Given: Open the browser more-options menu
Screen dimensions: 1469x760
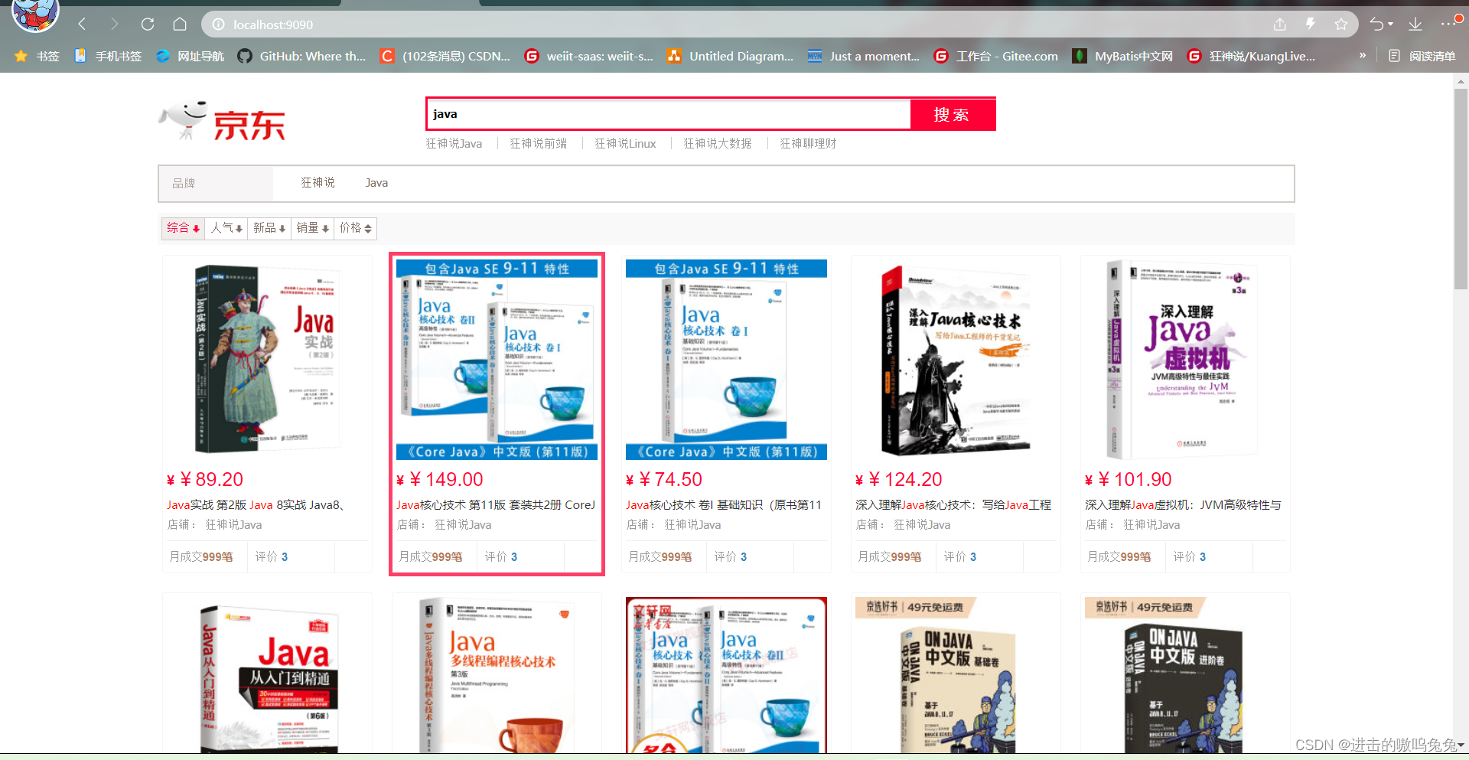Looking at the screenshot, I should click(x=1448, y=24).
